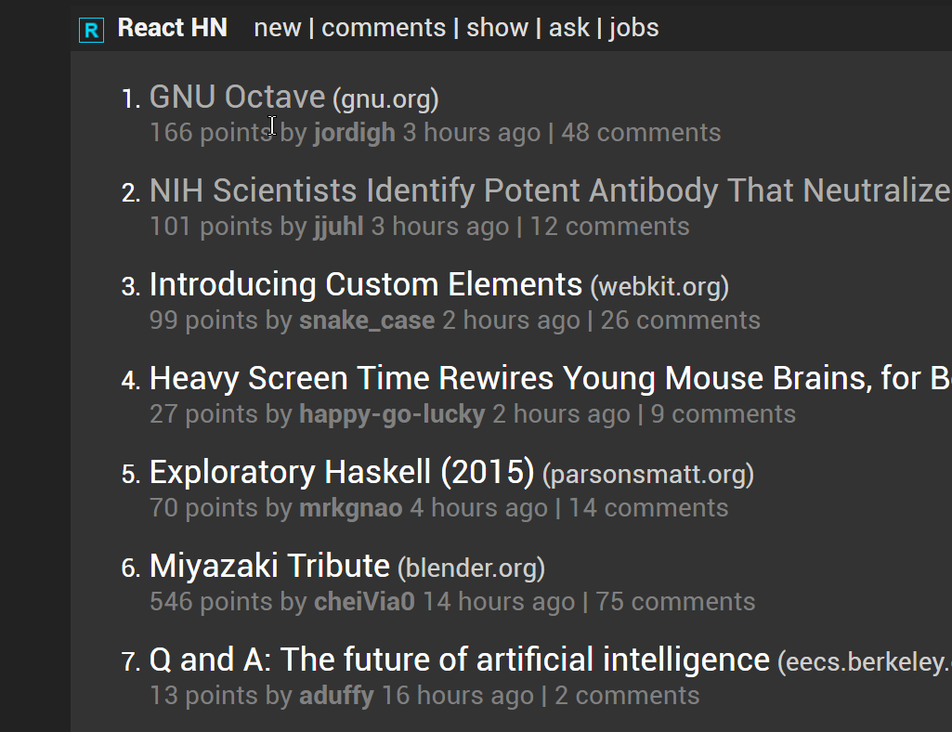Open Exploratory Haskell (2015) story
Image resolution: width=952 pixels, height=732 pixels.
(x=342, y=472)
